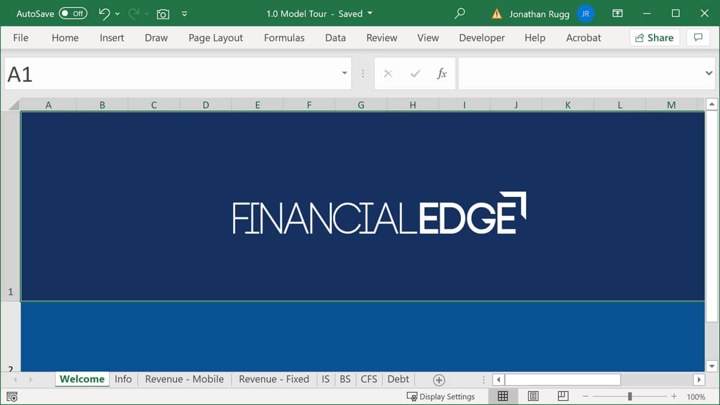The image size is (720, 405).
Task: Select column M header
Action: point(671,105)
